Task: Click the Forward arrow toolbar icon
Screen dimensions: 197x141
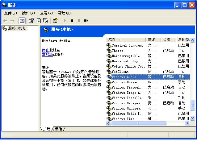Action: (x=12, y=21)
